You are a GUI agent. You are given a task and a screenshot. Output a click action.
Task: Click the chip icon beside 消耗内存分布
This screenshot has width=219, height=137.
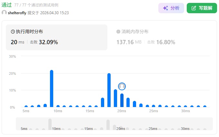coord(118,32)
